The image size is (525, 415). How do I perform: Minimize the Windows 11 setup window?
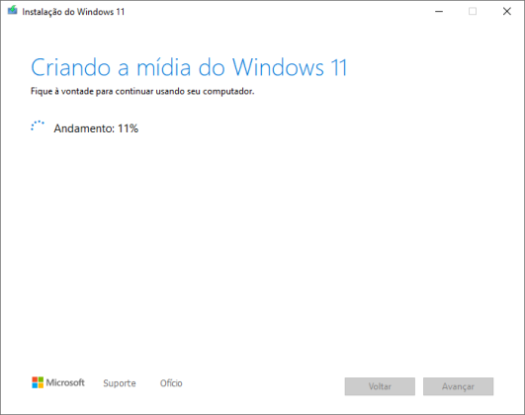(x=439, y=12)
